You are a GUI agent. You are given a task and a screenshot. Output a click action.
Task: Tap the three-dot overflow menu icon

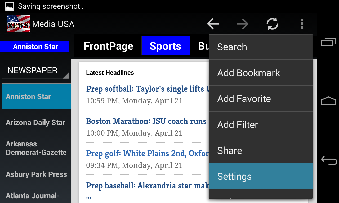[302, 24]
